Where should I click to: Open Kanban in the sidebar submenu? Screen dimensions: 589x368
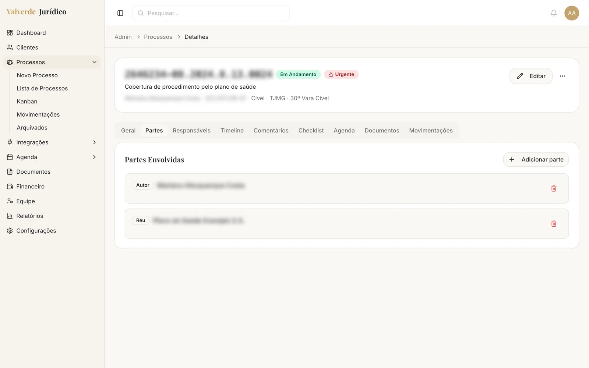click(27, 102)
